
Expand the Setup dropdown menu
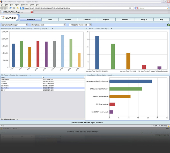click(x=144, y=20)
